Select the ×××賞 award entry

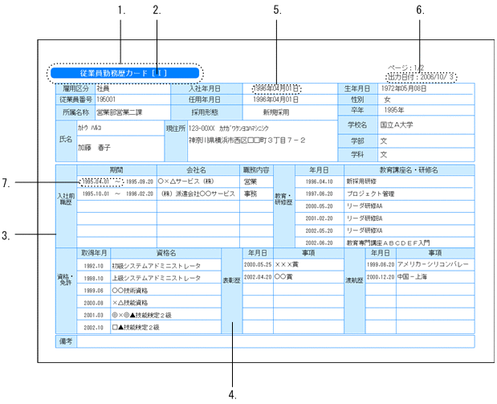click(x=286, y=264)
